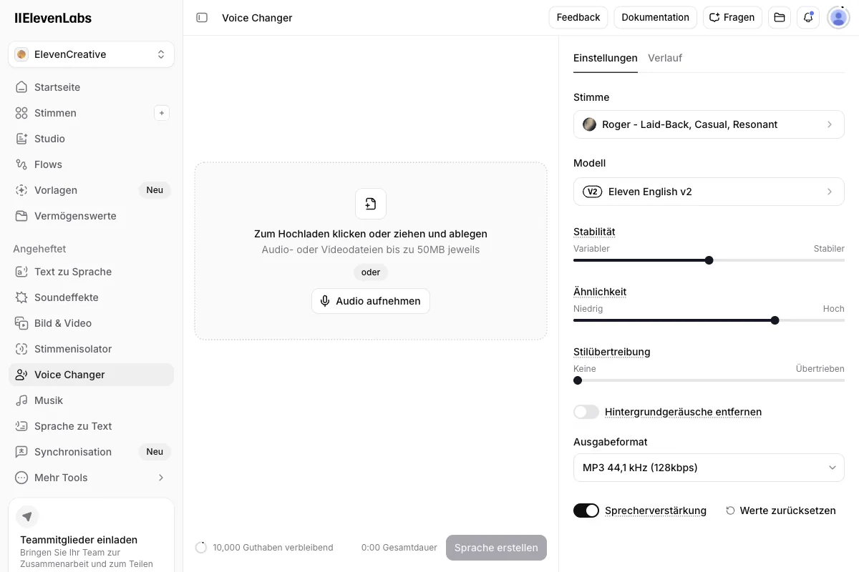
Task: Click the Mehr Tools grid icon
Action: (21, 478)
